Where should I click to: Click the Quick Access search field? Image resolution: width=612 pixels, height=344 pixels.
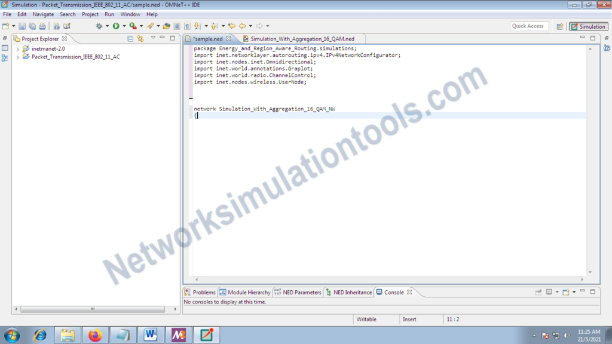529,26
